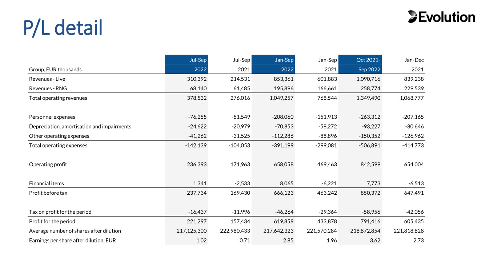Viewport: 485px width, 273px height.
Task: Select the "Personnel expenses" row label
Action: coord(52,117)
